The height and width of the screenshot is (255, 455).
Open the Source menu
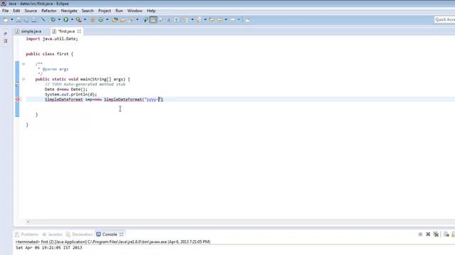[31, 11]
